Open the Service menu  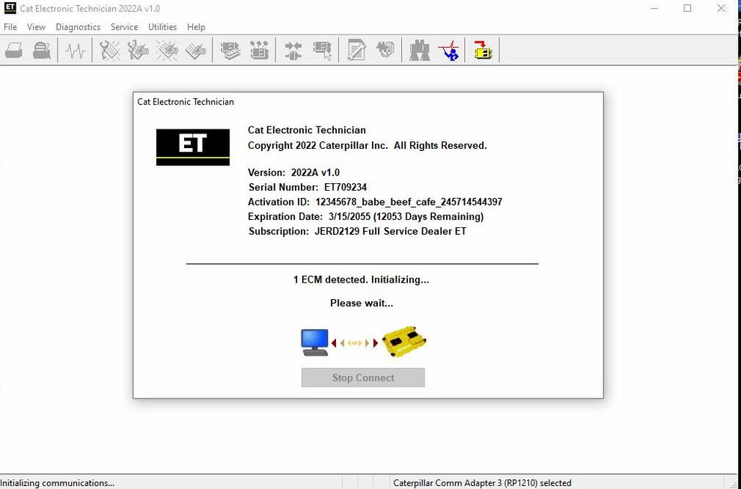(x=124, y=27)
